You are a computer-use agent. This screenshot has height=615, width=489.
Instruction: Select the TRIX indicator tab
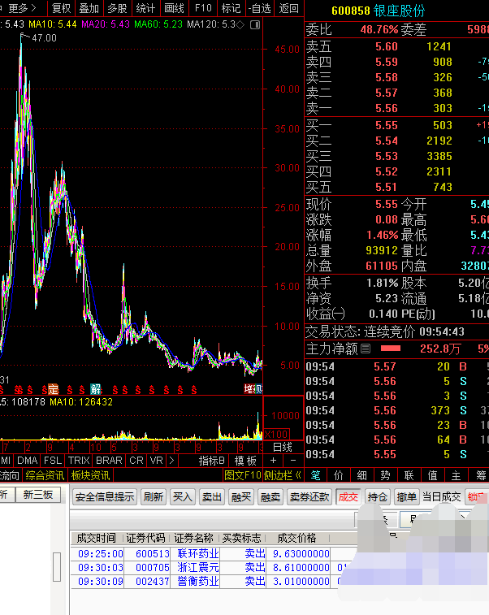(80, 461)
